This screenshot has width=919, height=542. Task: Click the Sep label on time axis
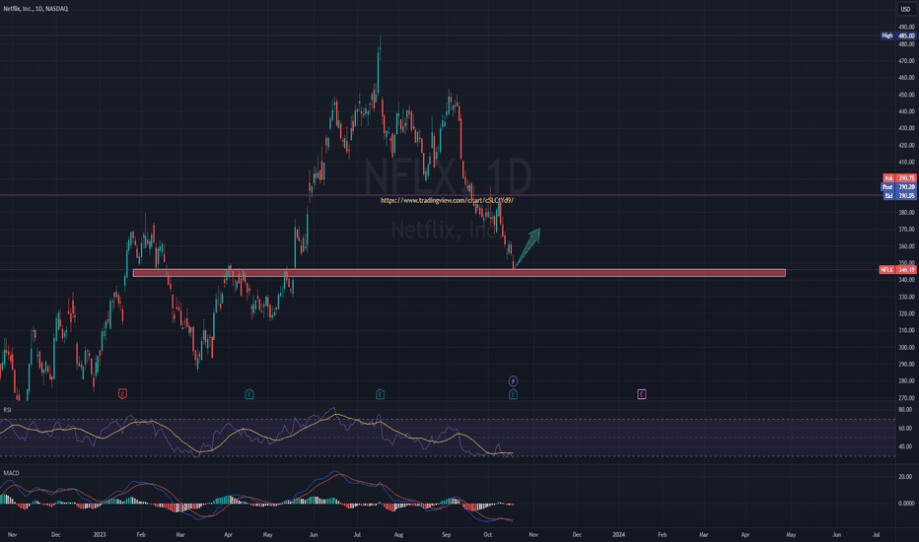[x=446, y=534]
